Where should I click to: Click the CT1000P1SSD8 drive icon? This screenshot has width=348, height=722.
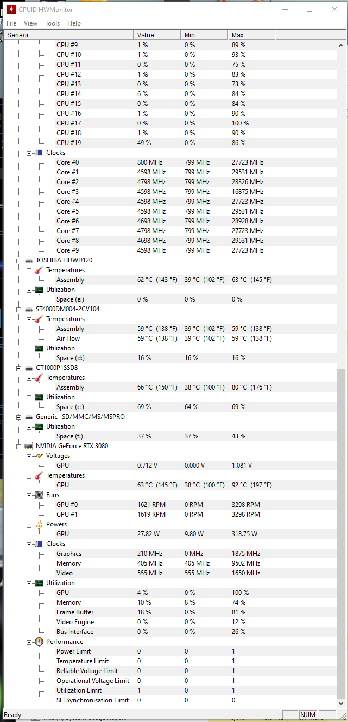(29, 368)
